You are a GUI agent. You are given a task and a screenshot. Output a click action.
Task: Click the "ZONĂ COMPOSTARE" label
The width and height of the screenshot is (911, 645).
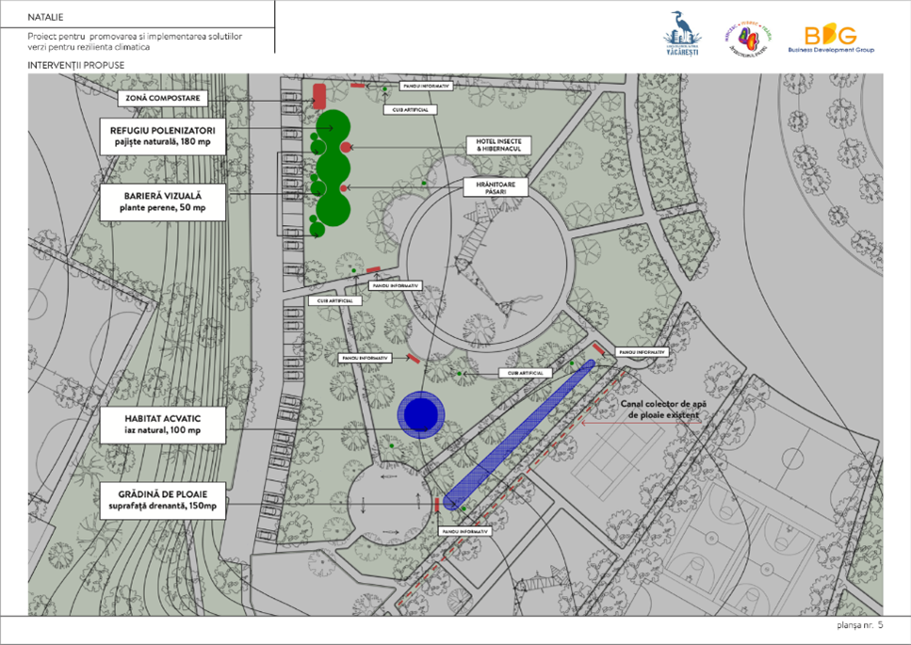point(163,98)
